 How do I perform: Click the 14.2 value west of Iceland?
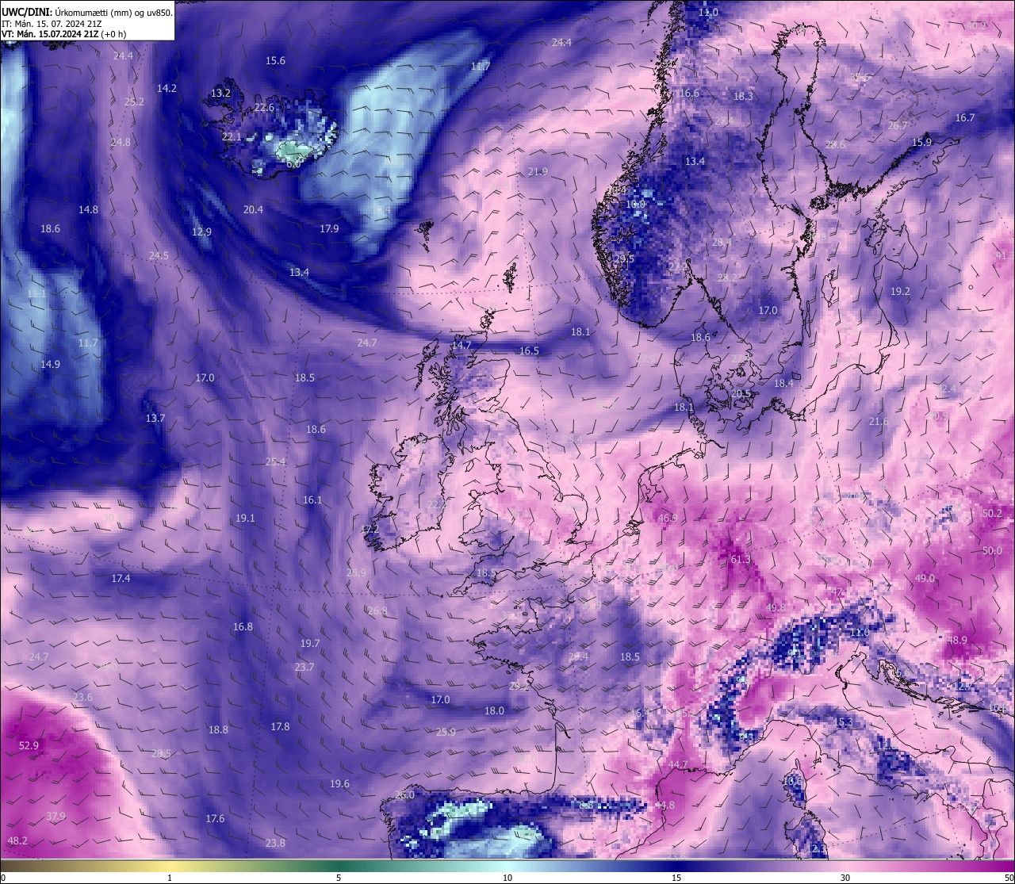[x=167, y=89]
